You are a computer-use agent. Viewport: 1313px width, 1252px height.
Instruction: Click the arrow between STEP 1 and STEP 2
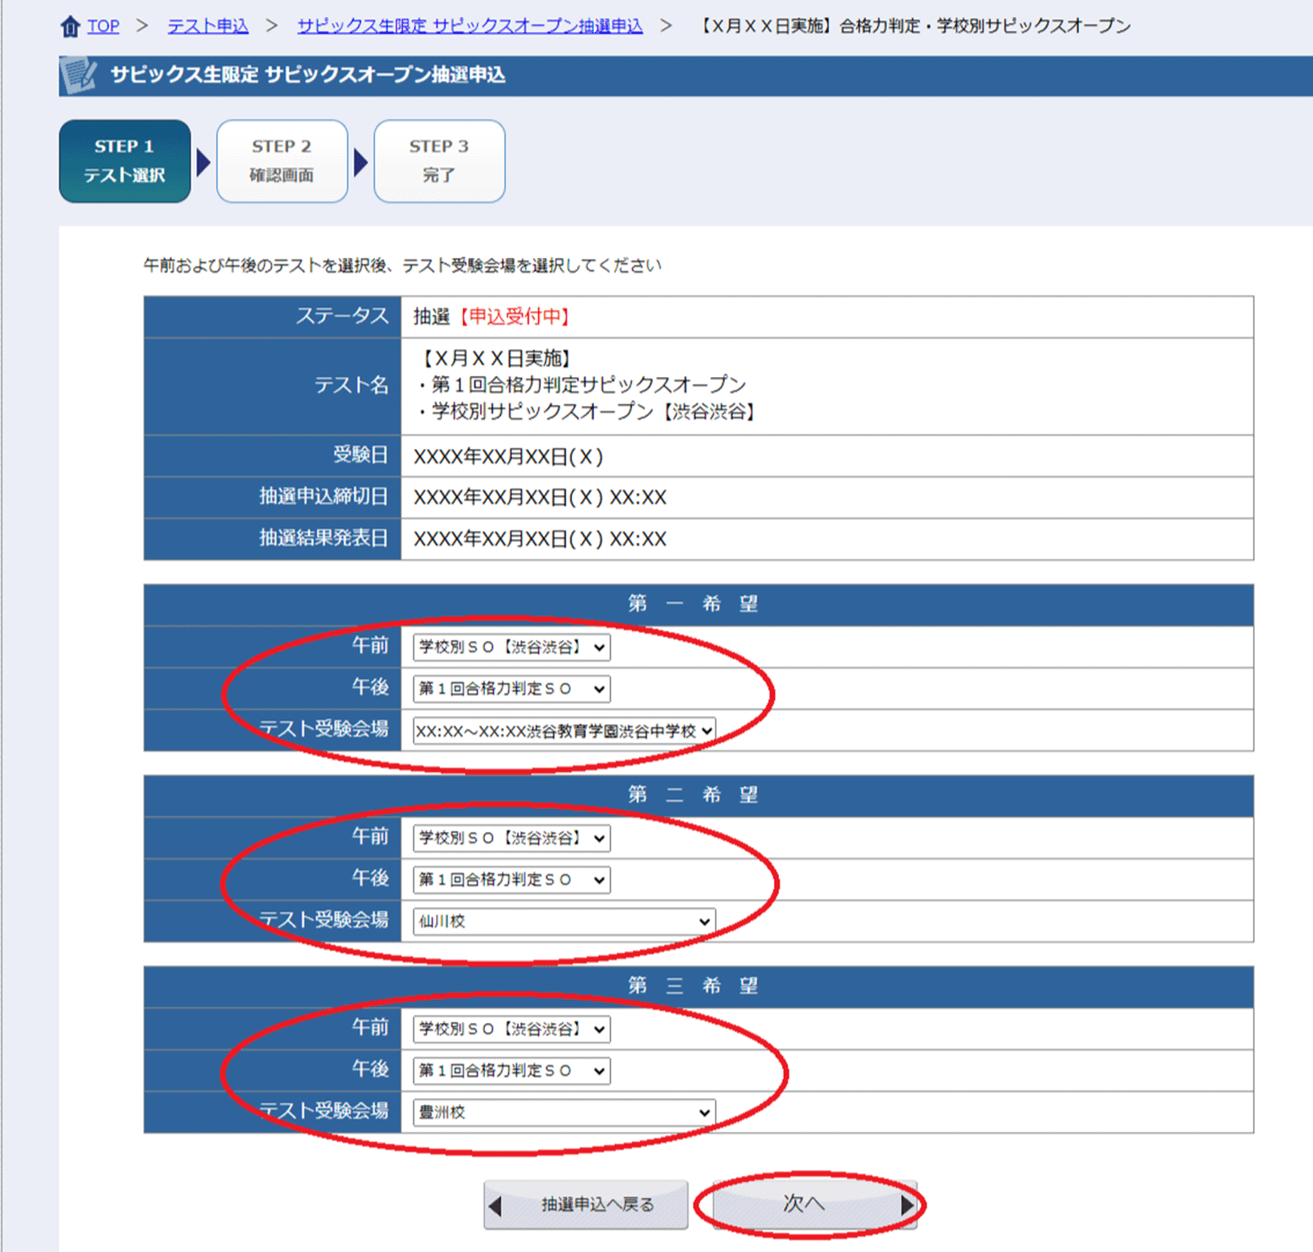point(203,161)
